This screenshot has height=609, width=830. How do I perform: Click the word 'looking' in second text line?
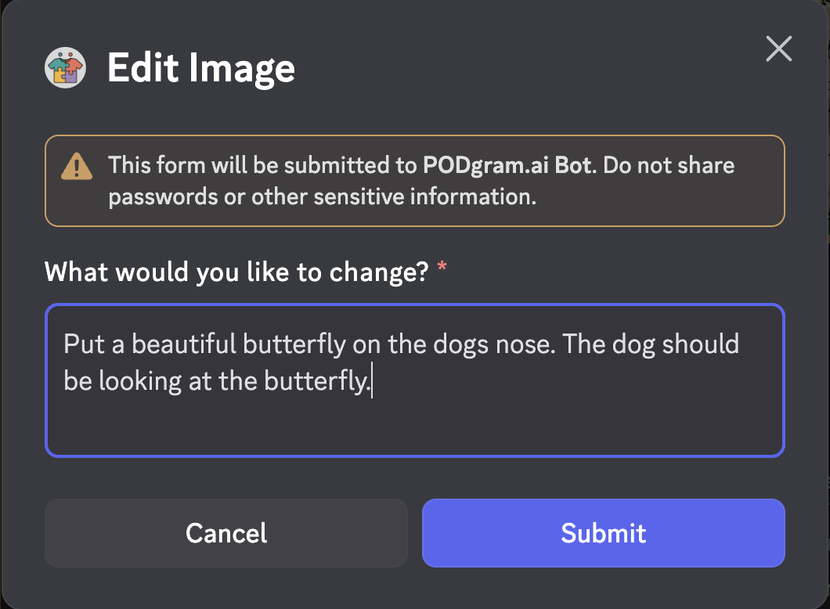(x=138, y=382)
